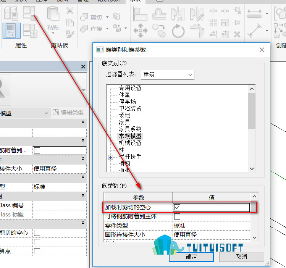The image size is (286, 268).
Task: Select the Trim/Extend to Corner tool
Action: [x=197, y=31]
